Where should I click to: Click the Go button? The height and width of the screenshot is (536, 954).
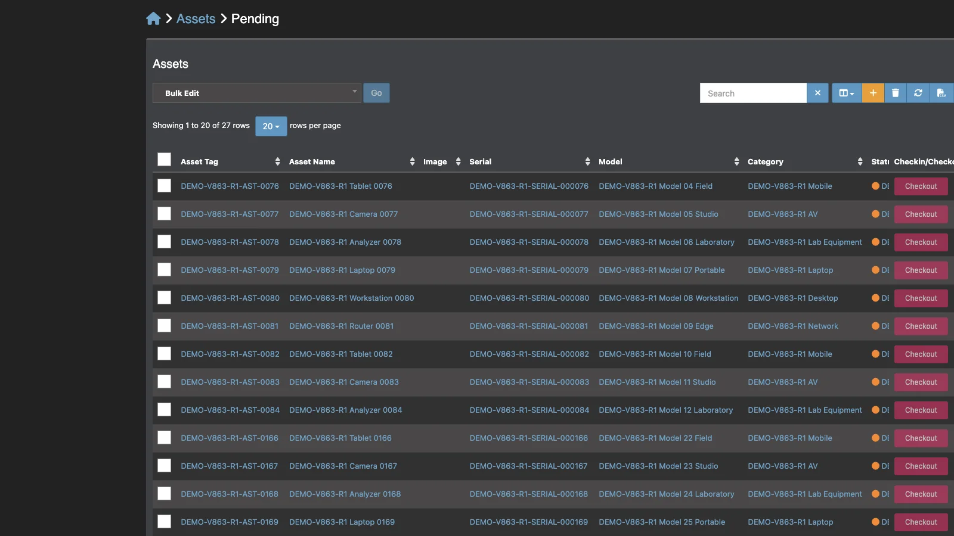tap(376, 93)
